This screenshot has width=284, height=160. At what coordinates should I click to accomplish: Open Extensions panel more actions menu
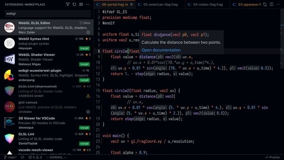coord(88,4)
